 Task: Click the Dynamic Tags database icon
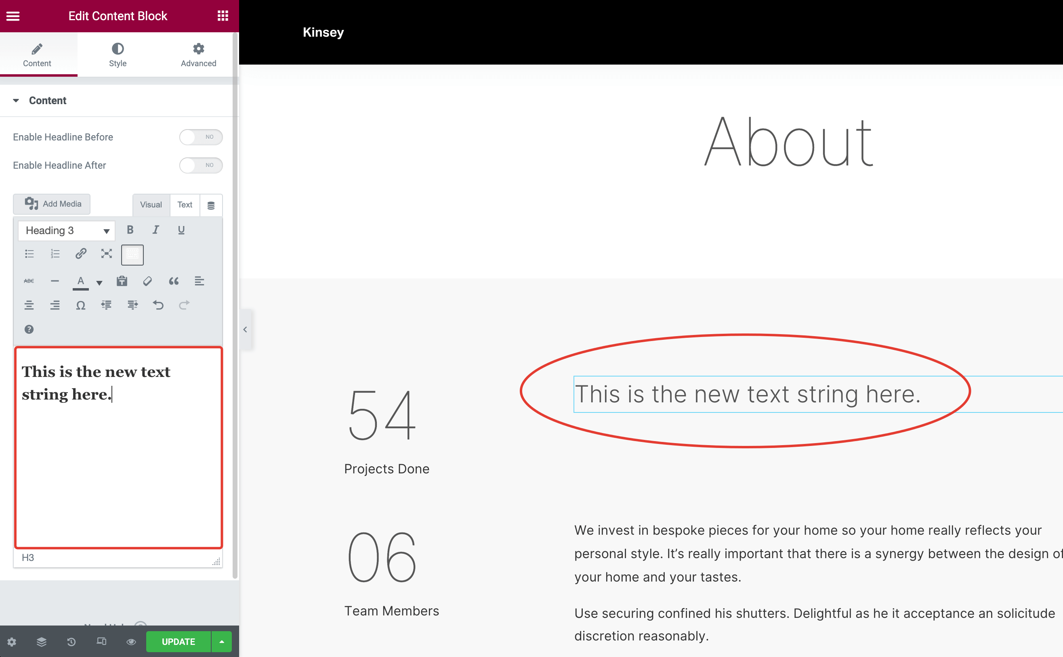(x=211, y=205)
